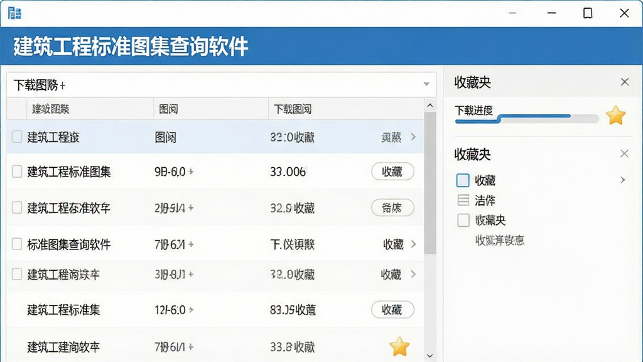Screen dimensions: 643x362
Task: Open the 下载图 dropdown arrow
Action: click(426, 84)
